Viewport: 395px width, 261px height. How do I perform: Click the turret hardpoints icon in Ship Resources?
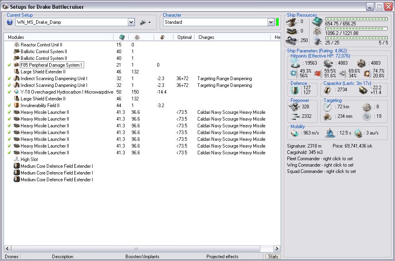[292, 22]
